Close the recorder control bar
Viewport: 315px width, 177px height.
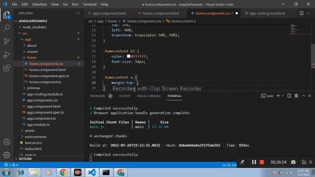[311, 162]
